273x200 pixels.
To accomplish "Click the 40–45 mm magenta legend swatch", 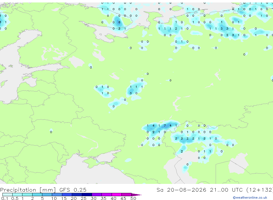I will pos(117,195).
